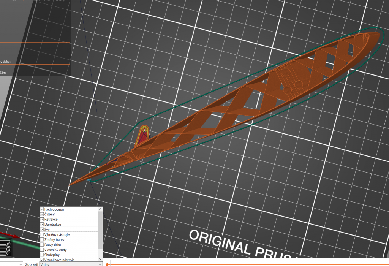Uncheck the Čištění option
The width and height of the screenshot is (389, 266).
(42, 214)
